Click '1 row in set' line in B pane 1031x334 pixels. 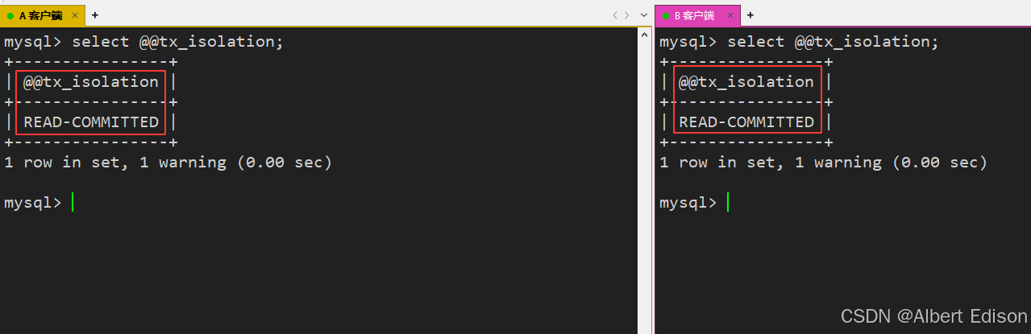coord(824,163)
